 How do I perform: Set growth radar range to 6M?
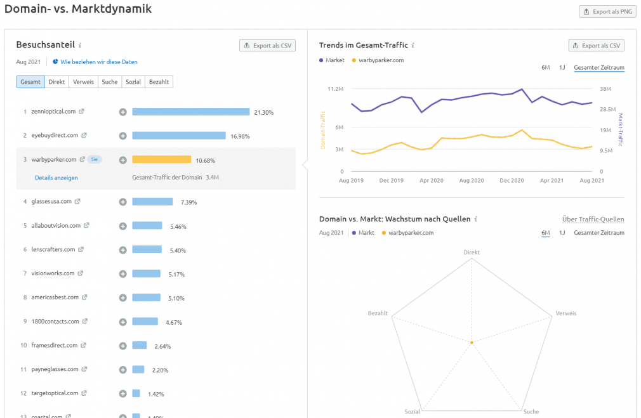click(546, 233)
